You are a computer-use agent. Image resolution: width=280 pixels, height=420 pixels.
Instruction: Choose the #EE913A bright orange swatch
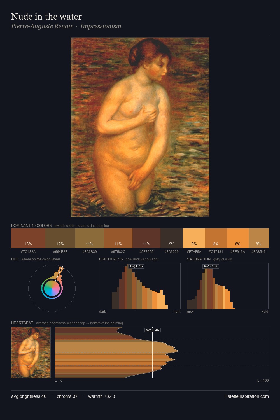pyautogui.click(x=238, y=238)
